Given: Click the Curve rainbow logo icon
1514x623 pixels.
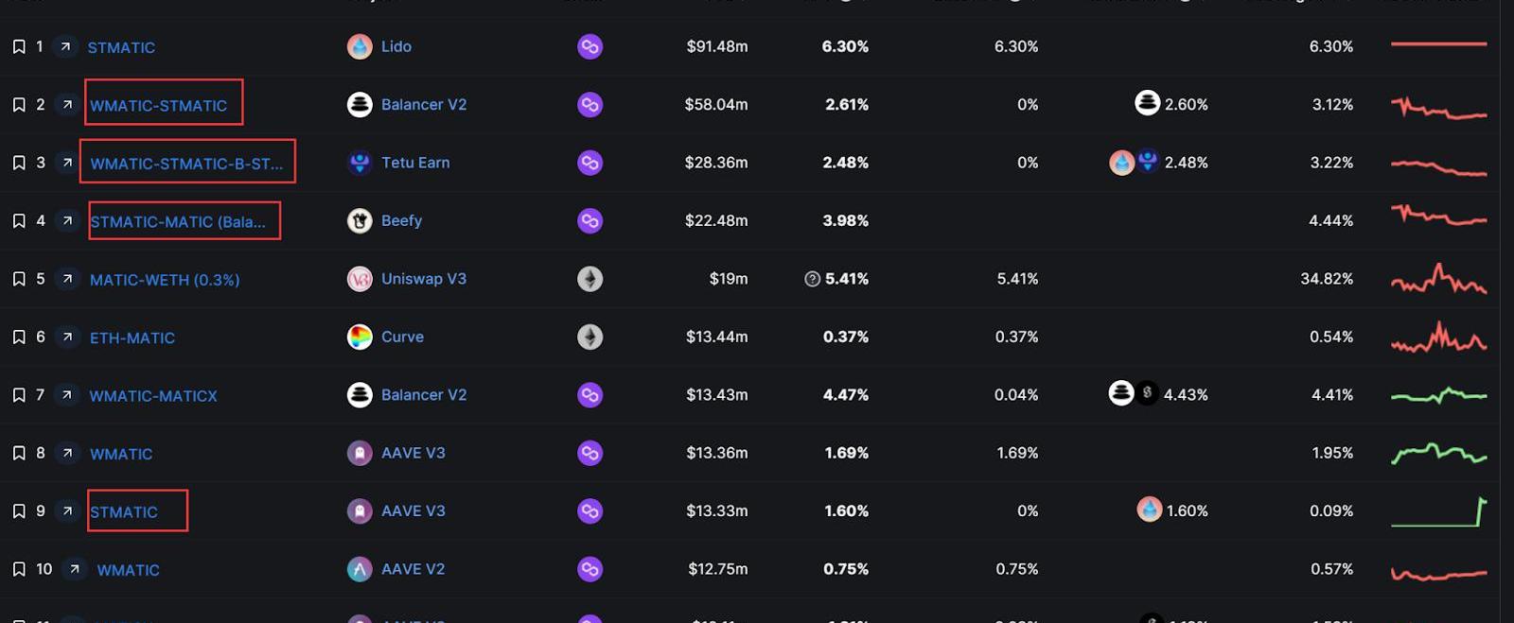Looking at the screenshot, I should (360, 337).
